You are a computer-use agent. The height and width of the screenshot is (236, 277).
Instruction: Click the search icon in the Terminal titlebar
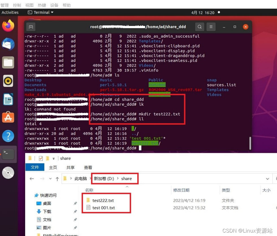click(x=200, y=27)
